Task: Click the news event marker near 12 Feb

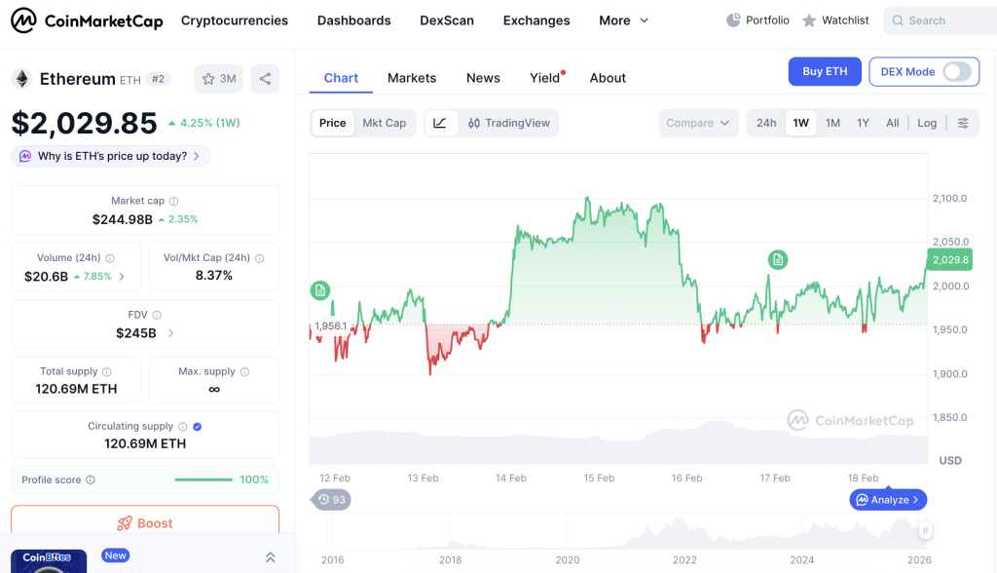Action: click(319, 291)
